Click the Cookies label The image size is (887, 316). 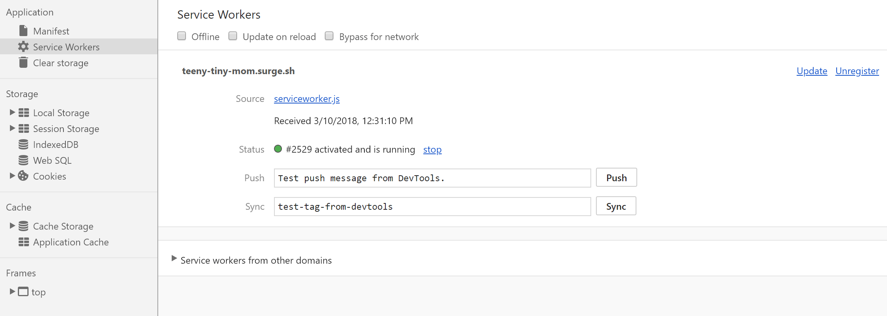[x=50, y=176]
